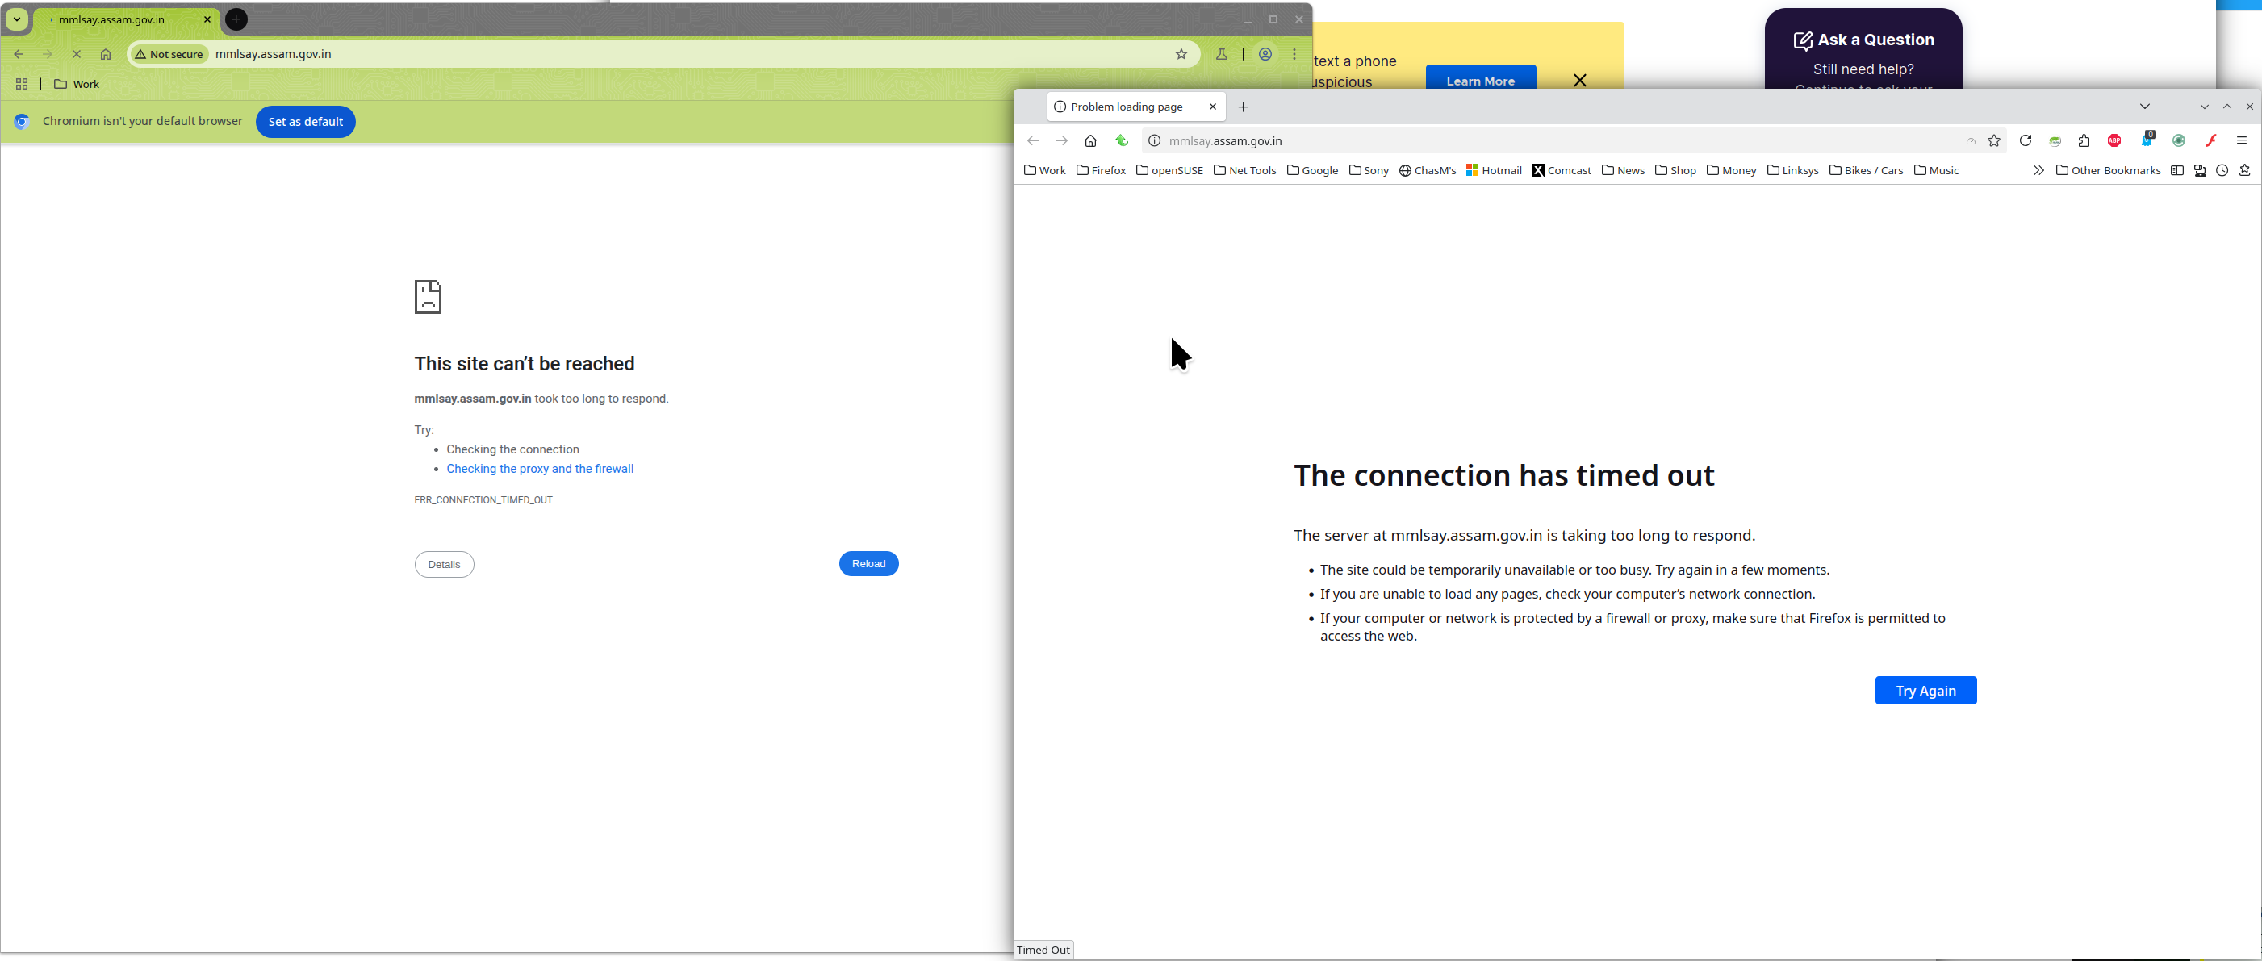Open the Firefox hamburger application menu
Viewport: 2262px width, 961px height.
[x=2242, y=141]
